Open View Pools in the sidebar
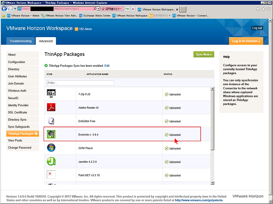 [x=23, y=140]
